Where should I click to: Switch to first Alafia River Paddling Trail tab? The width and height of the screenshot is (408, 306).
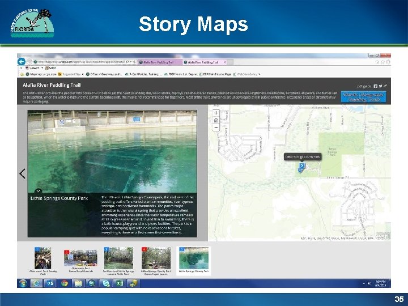[x=159, y=62]
